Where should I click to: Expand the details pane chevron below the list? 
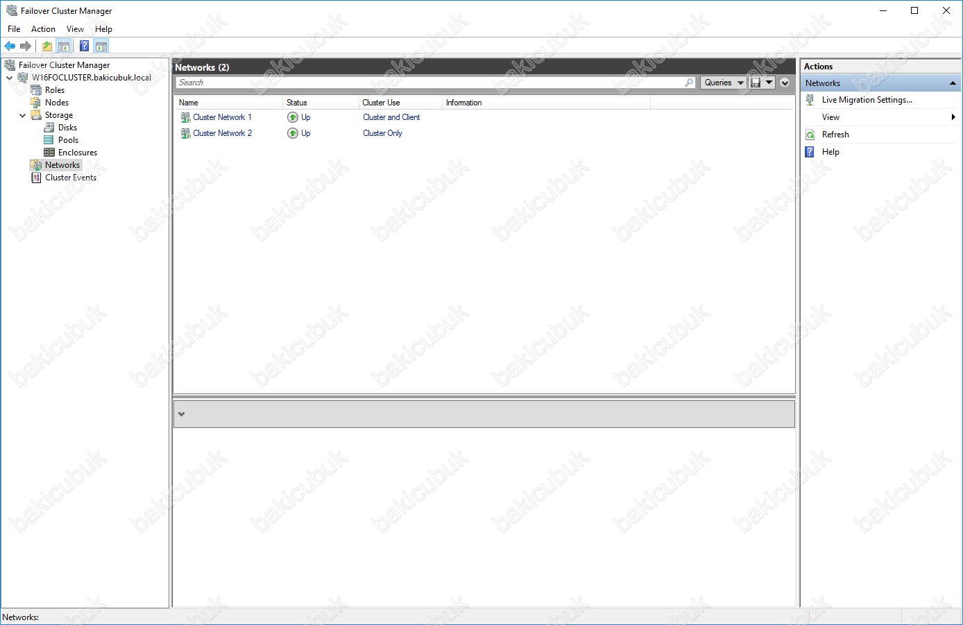click(182, 414)
